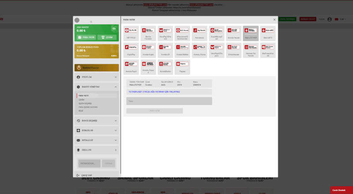Select the Havaleode payment method

click(199, 34)
